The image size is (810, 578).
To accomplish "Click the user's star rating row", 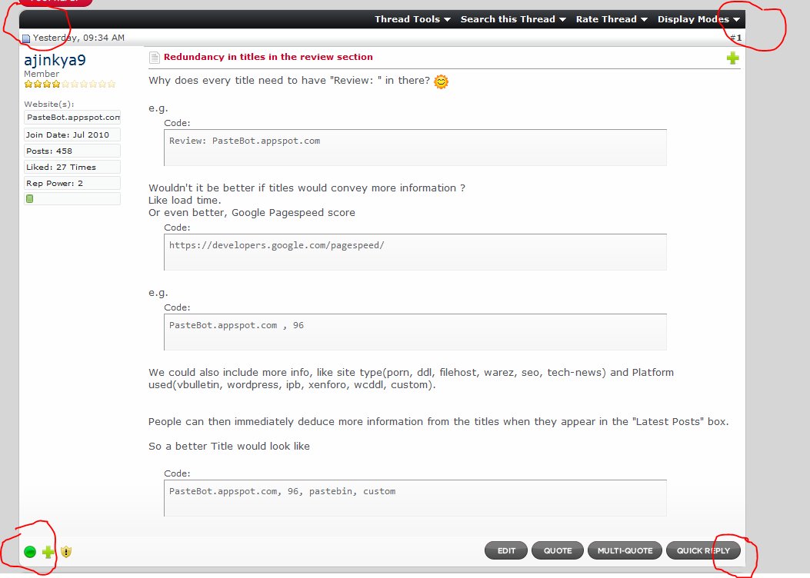I will (69, 84).
